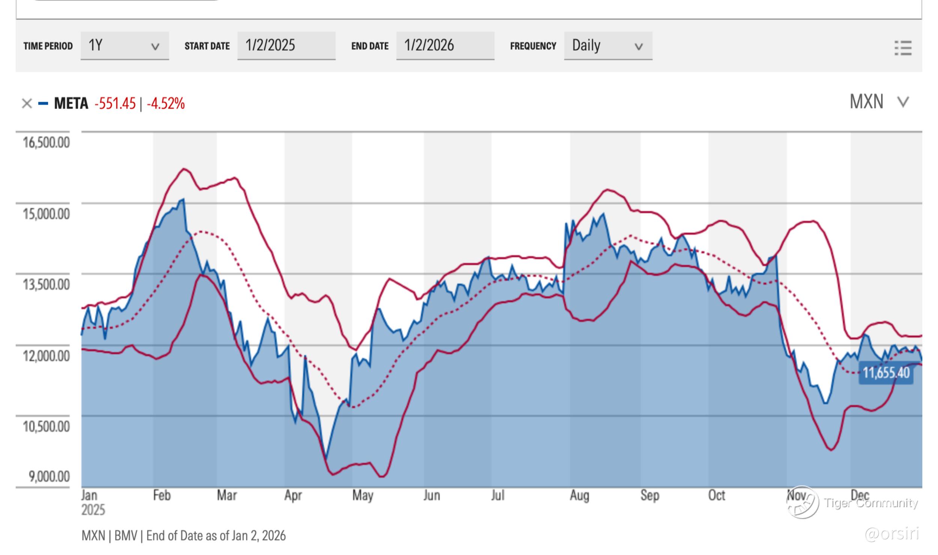
Task: Click the MXN currency chevron arrow
Action: (903, 102)
